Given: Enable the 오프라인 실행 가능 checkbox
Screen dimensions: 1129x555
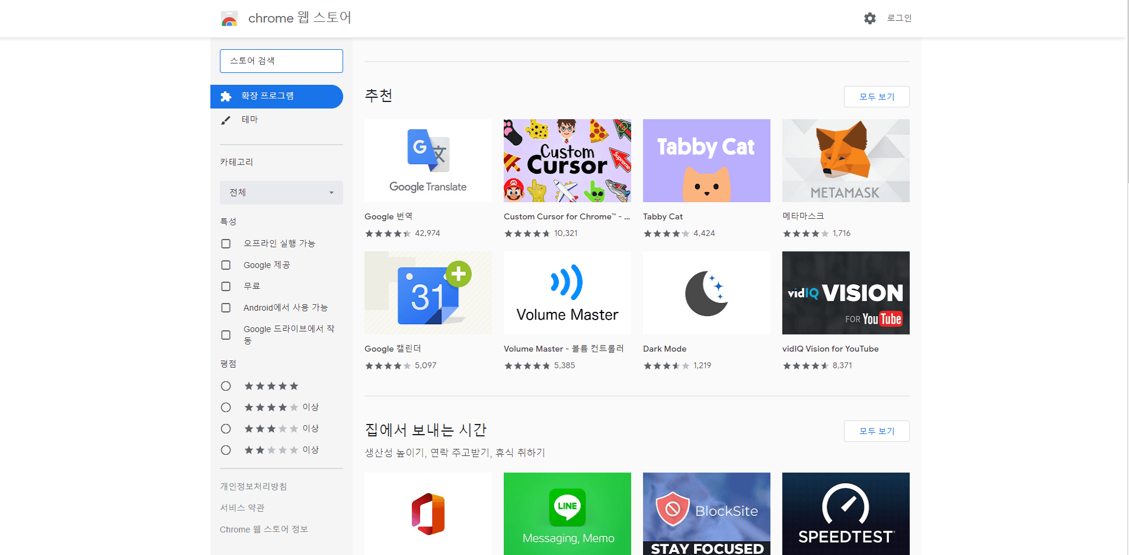Looking at the screenshot, I should (x=226, y=244).
